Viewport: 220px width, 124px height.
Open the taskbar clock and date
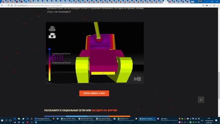(209, 121)
